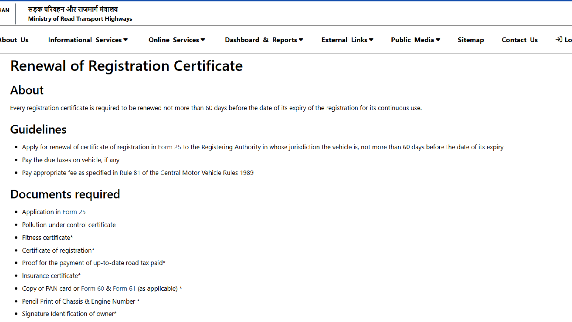Expand Informational Services dropdown arrow
572x322 pixels.
[x=125, y=40]
